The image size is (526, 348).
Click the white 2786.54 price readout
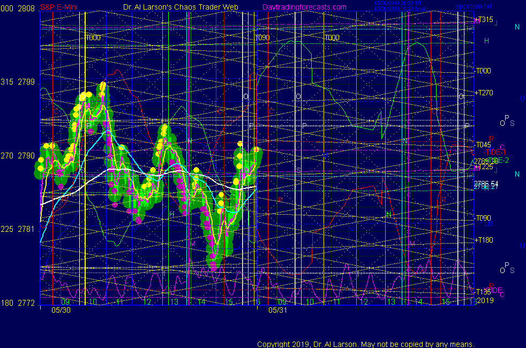[x=486, y=184]
